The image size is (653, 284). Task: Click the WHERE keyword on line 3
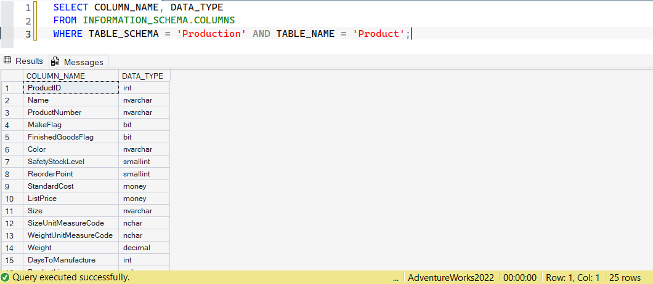click(68, 34)
